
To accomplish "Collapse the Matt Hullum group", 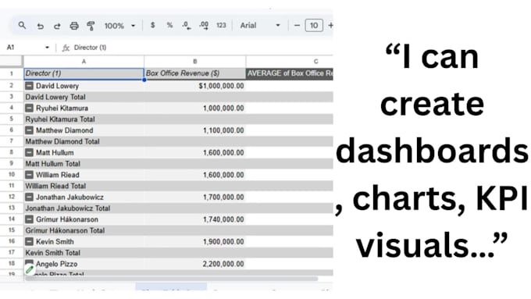I will tap(29, 153).
